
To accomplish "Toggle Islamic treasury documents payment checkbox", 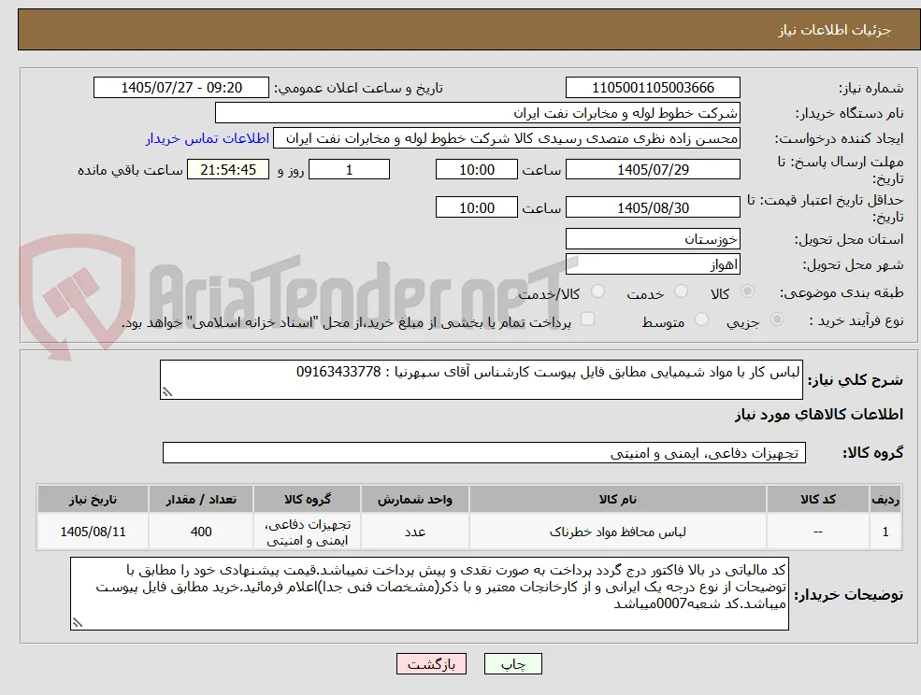I will click(587, 319).
